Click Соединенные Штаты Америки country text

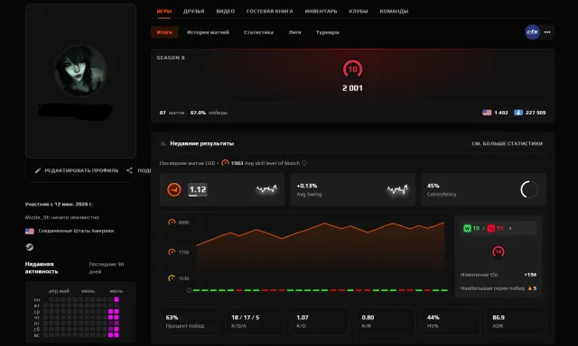(76, 231)
